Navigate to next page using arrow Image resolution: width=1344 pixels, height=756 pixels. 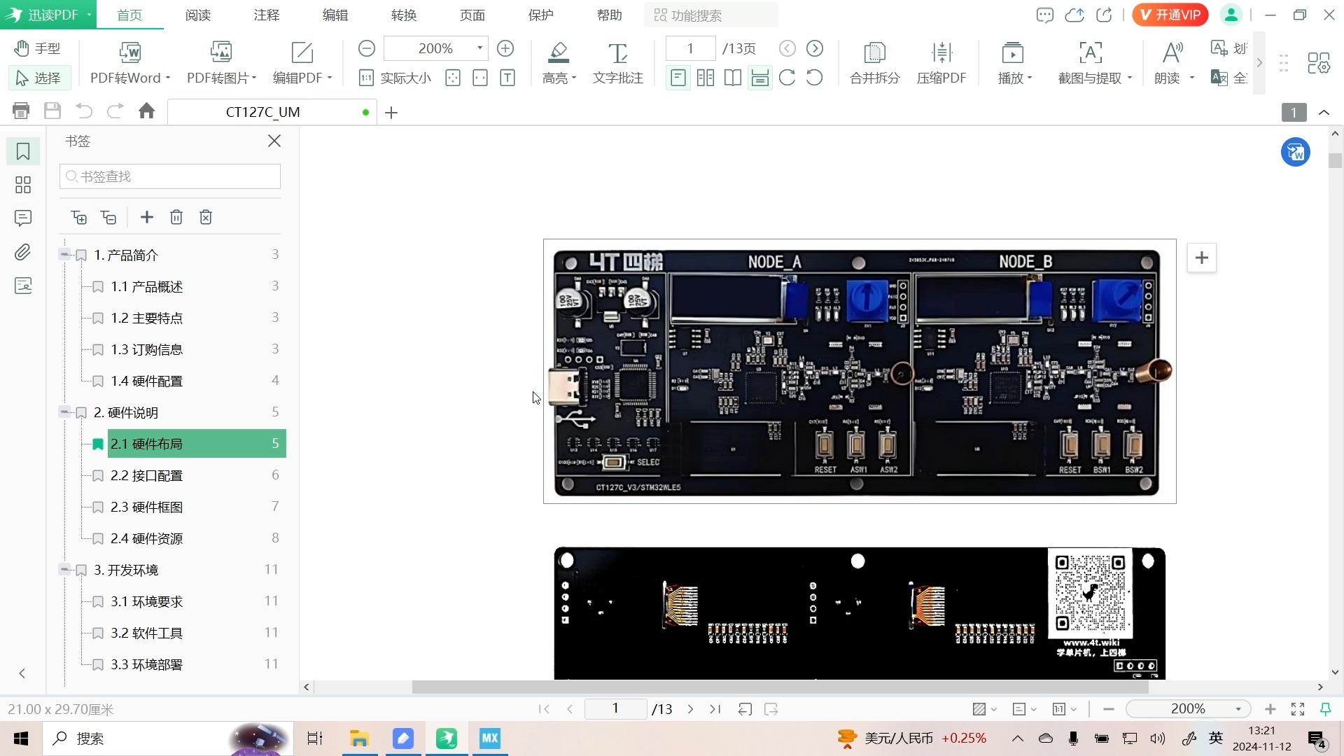(x=689, y=709)
